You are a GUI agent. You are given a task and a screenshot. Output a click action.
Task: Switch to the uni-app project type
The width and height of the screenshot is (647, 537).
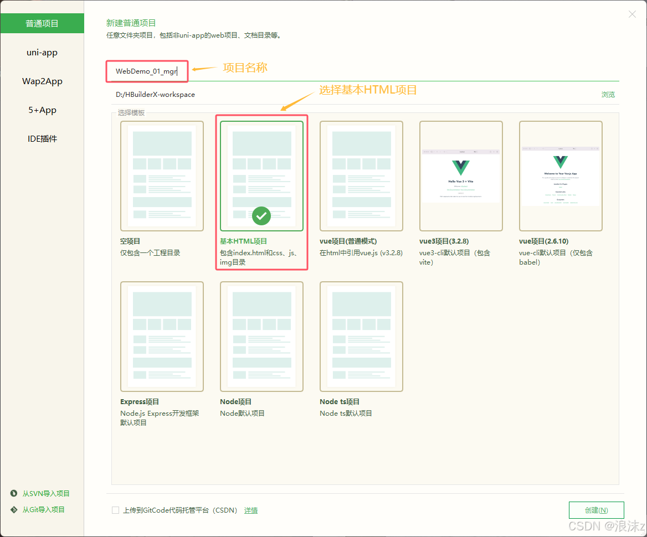click(42, 53)
